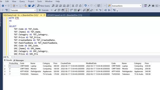This screenshot has height=90, width=160.
Task: Click the ProductKey column header
Action: 13,63
